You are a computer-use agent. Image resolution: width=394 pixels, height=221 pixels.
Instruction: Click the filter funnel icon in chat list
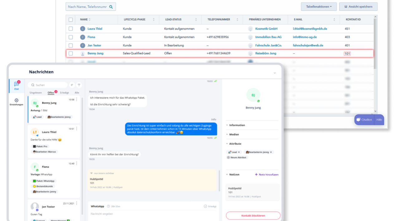(79, 85)
